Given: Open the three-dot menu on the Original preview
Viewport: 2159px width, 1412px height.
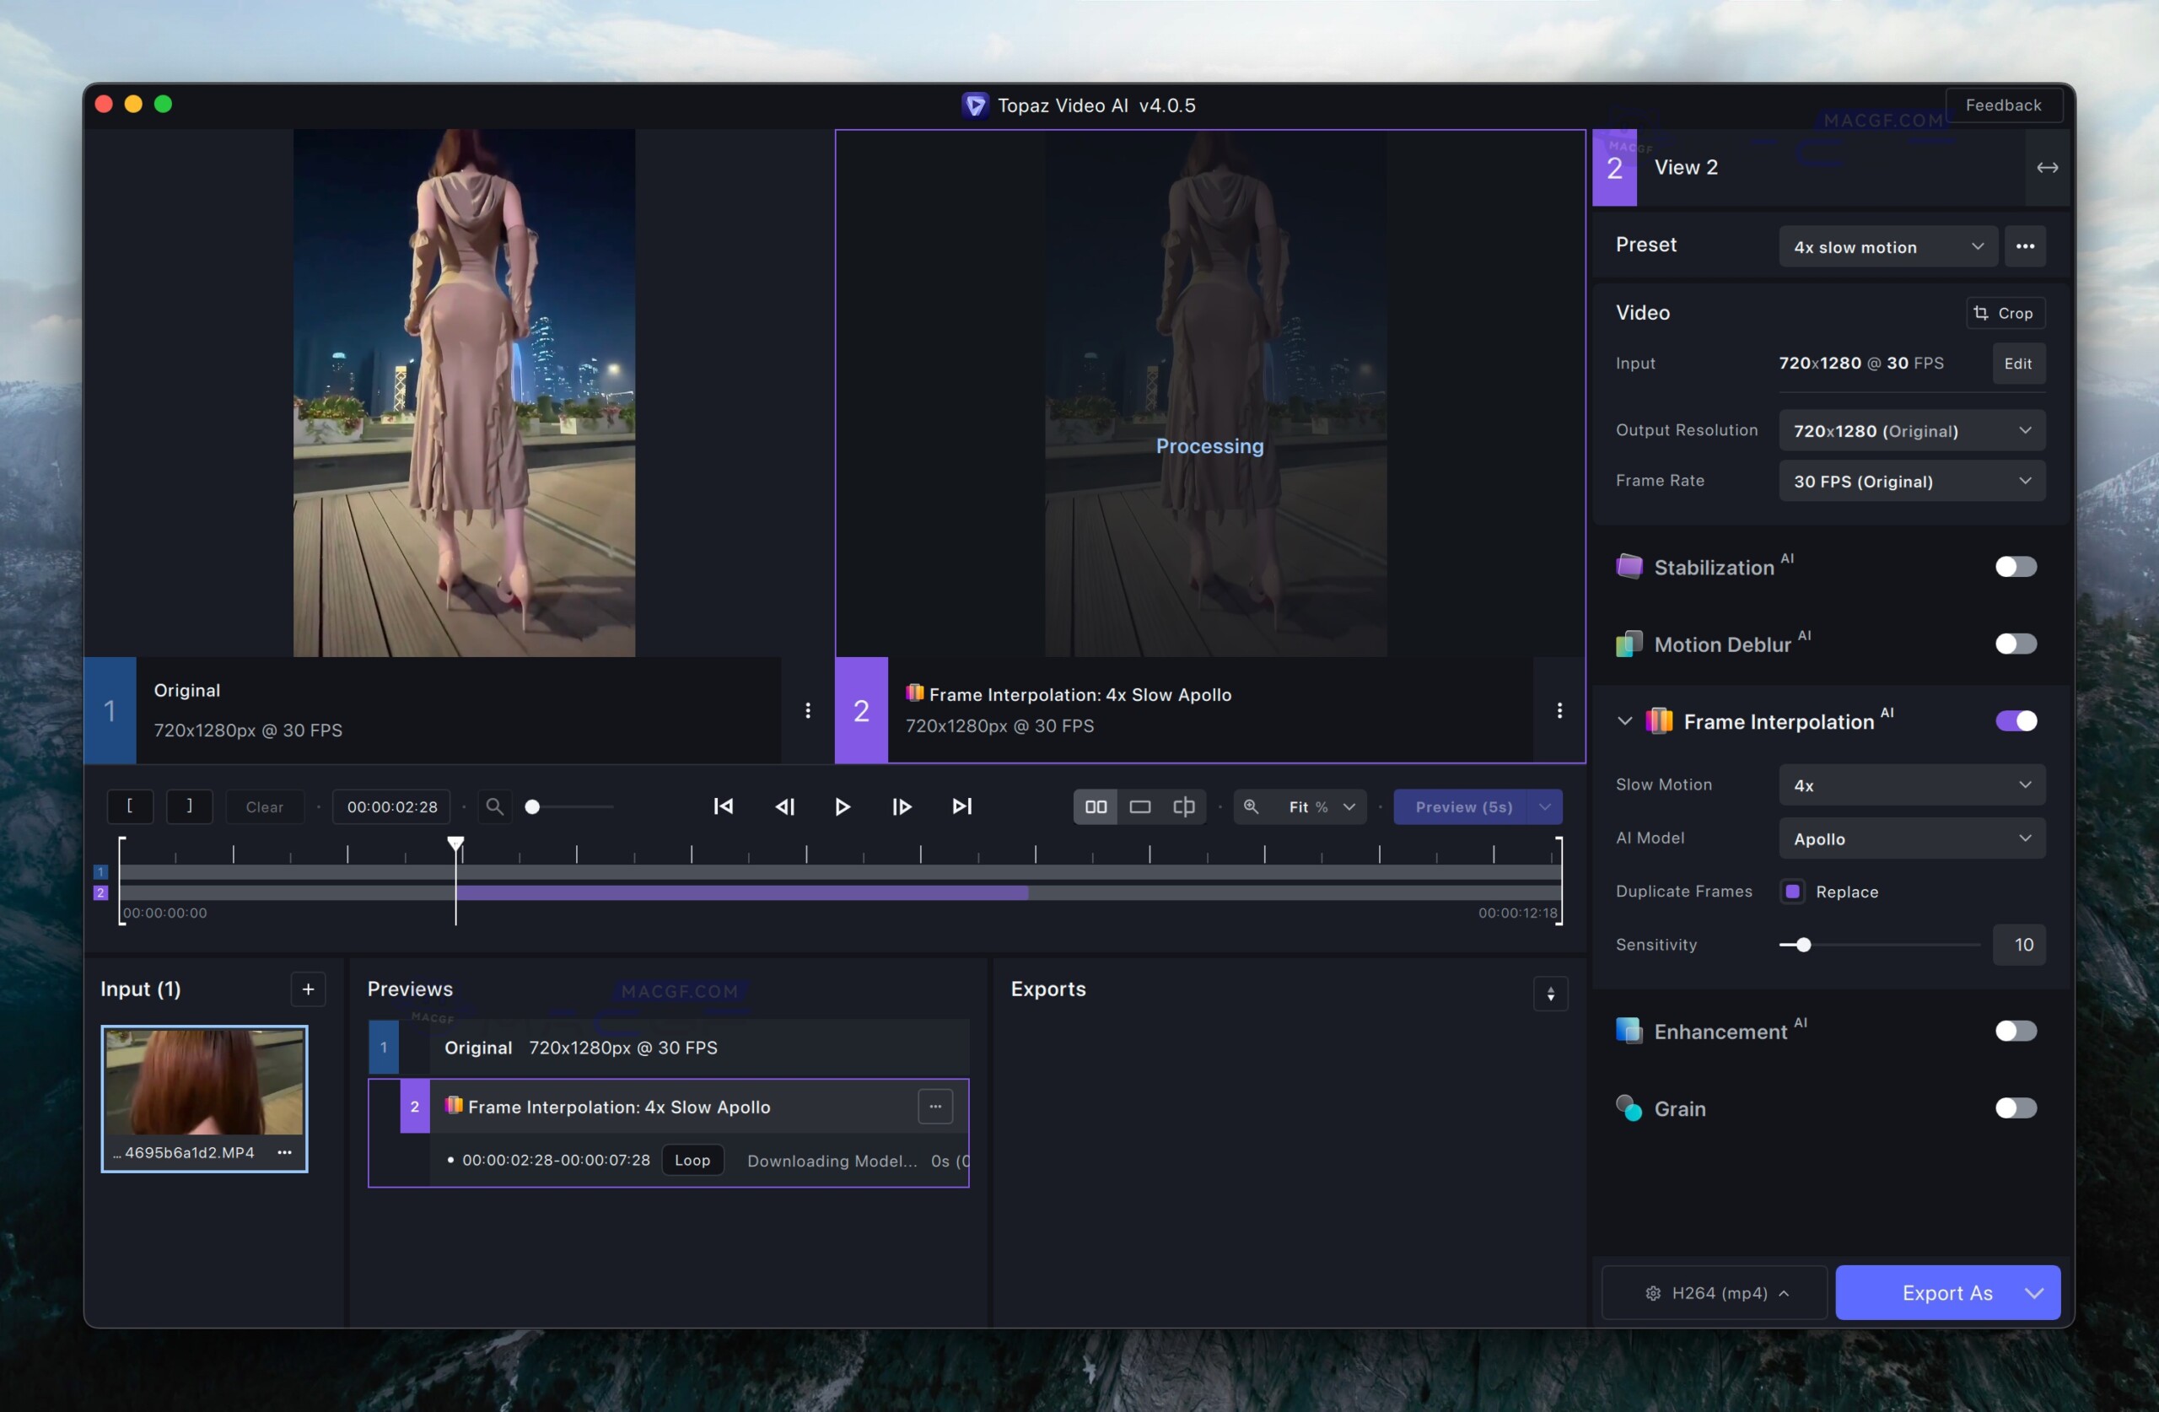Looking at the screenshot, I should coord(806,710).
